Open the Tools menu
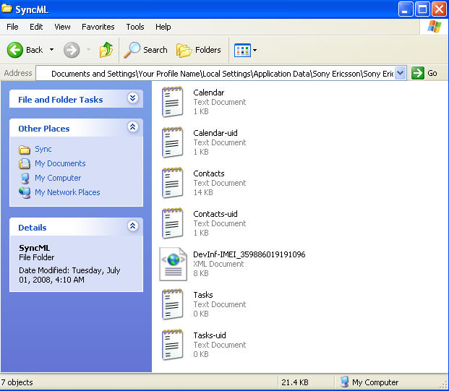The height and width of the screenshot is (391, 449). coord(135,27)
